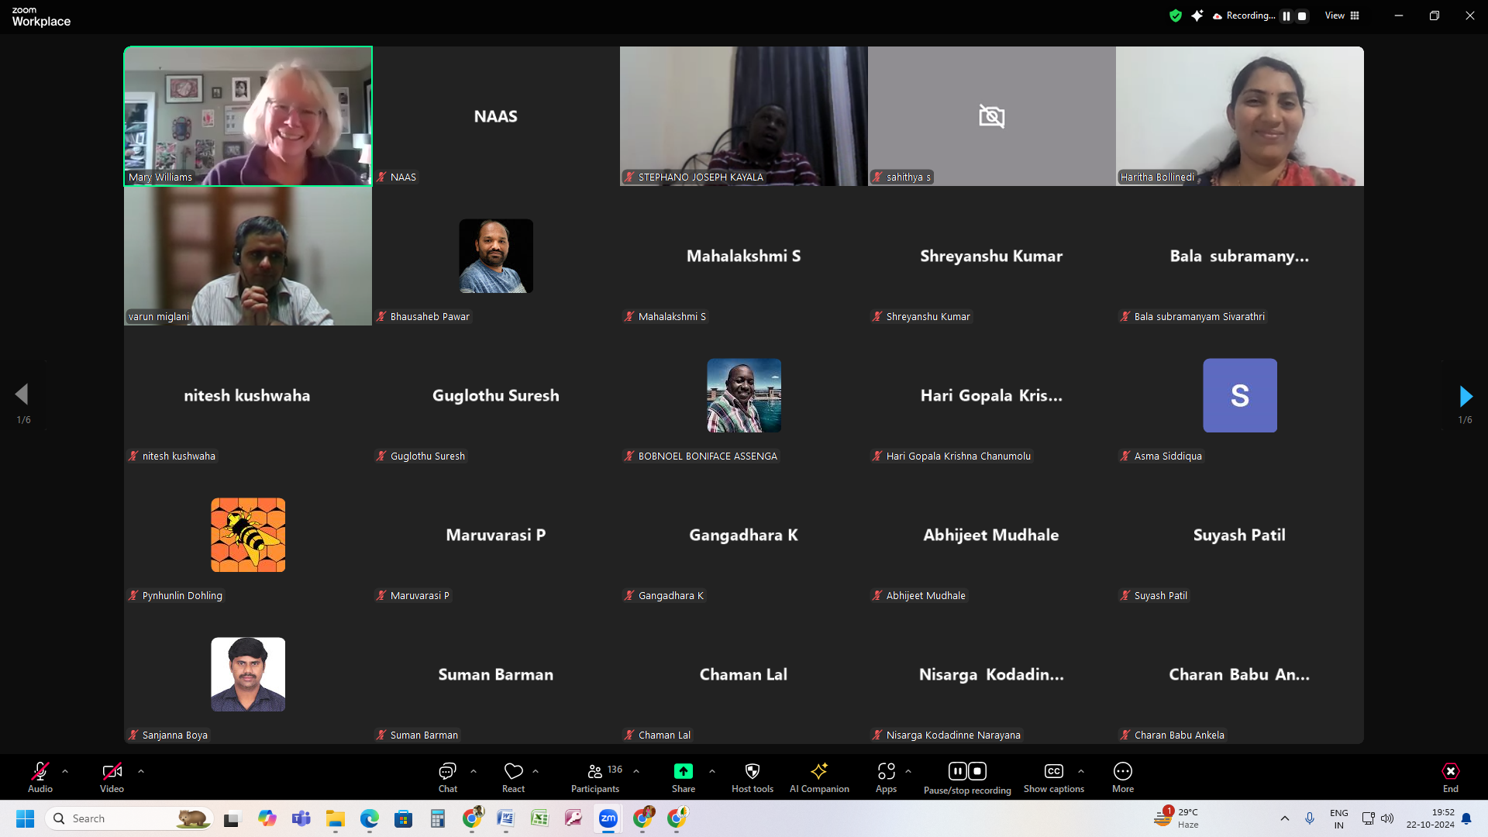Stop recording from top recording indicator
The image size is (1488, 837).
1302,15
